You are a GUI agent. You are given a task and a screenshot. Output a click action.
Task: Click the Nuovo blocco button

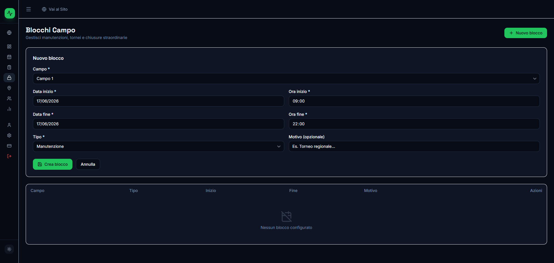(x=525, y=33)
